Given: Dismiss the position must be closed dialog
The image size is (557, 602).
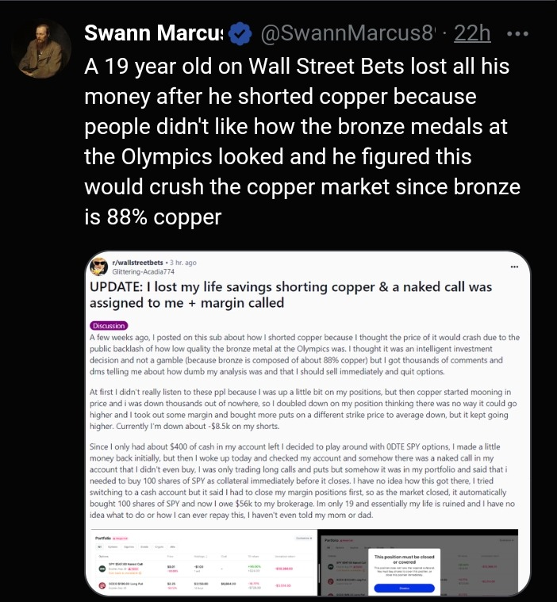Looking at the screenshot, I should [404, 589].
